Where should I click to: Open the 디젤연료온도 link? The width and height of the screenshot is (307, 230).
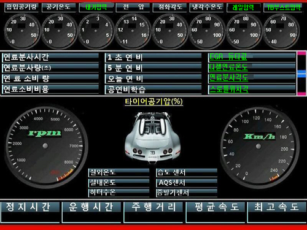pyautogui.click(x=228, y=67)
